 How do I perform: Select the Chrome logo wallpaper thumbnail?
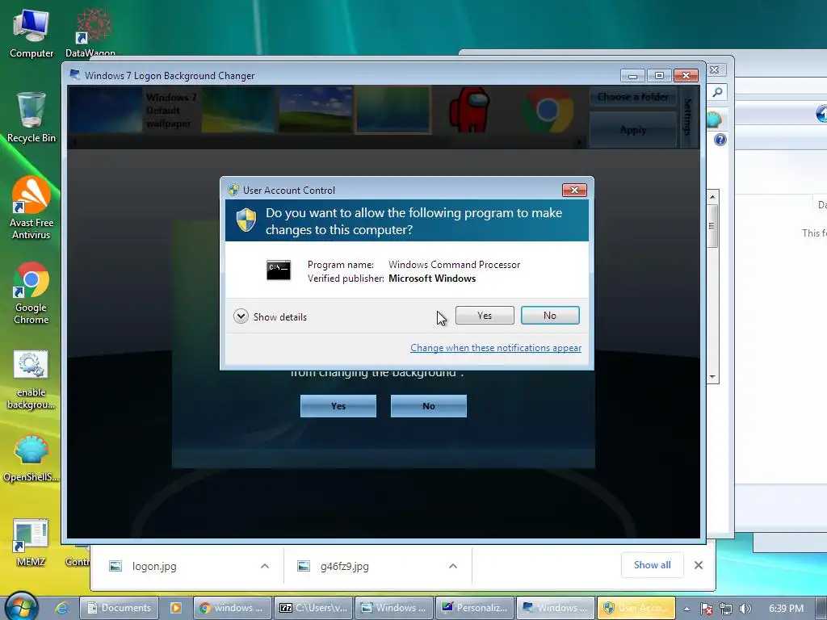548,110
